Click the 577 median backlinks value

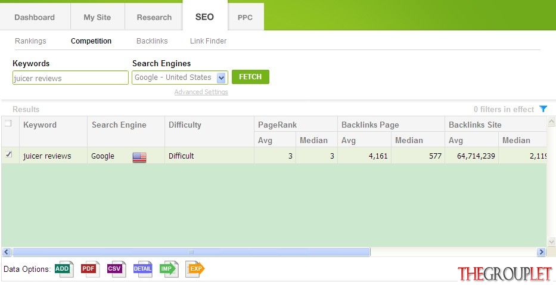pos(435,156)
